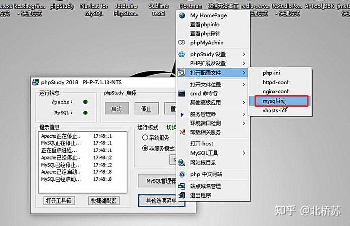350x226 pixels.
Task: Click the 快捷键配置 button
Action: click(104, 201)
